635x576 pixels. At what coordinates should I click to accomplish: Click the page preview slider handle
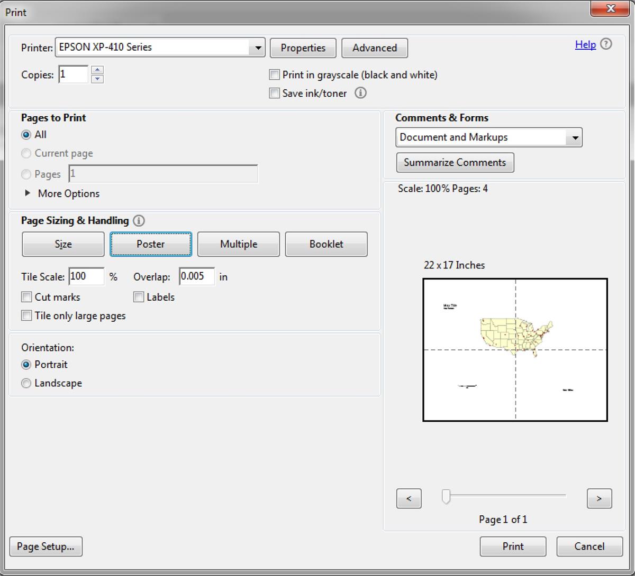(x=446, y=496)
